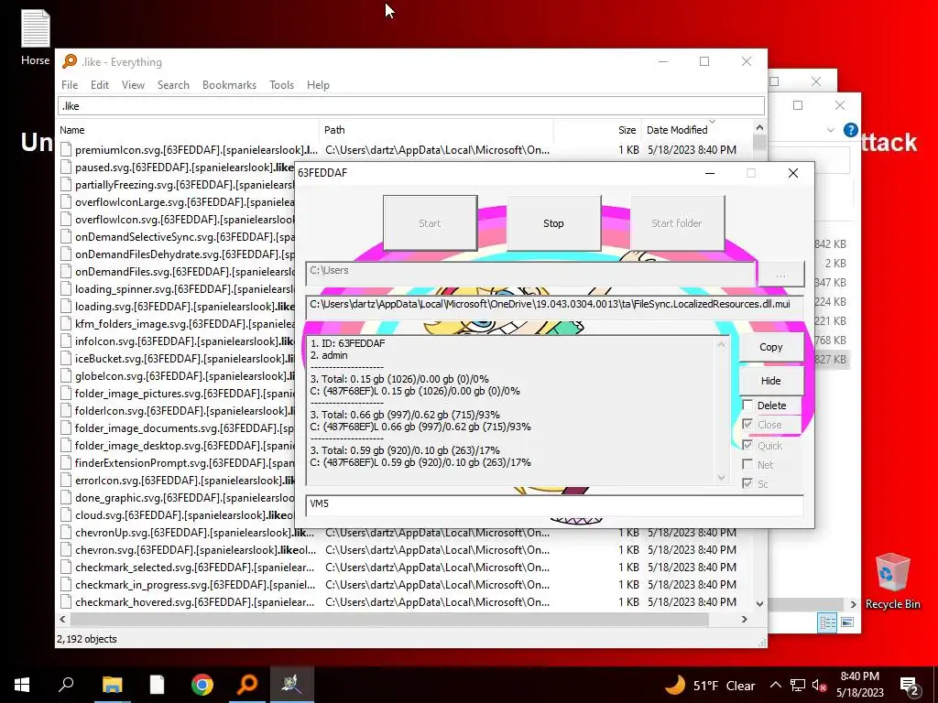Switch to large thumbnails view icon
Image resolution: width=938 pixels, height=703 pixels.
pos(847,622)
